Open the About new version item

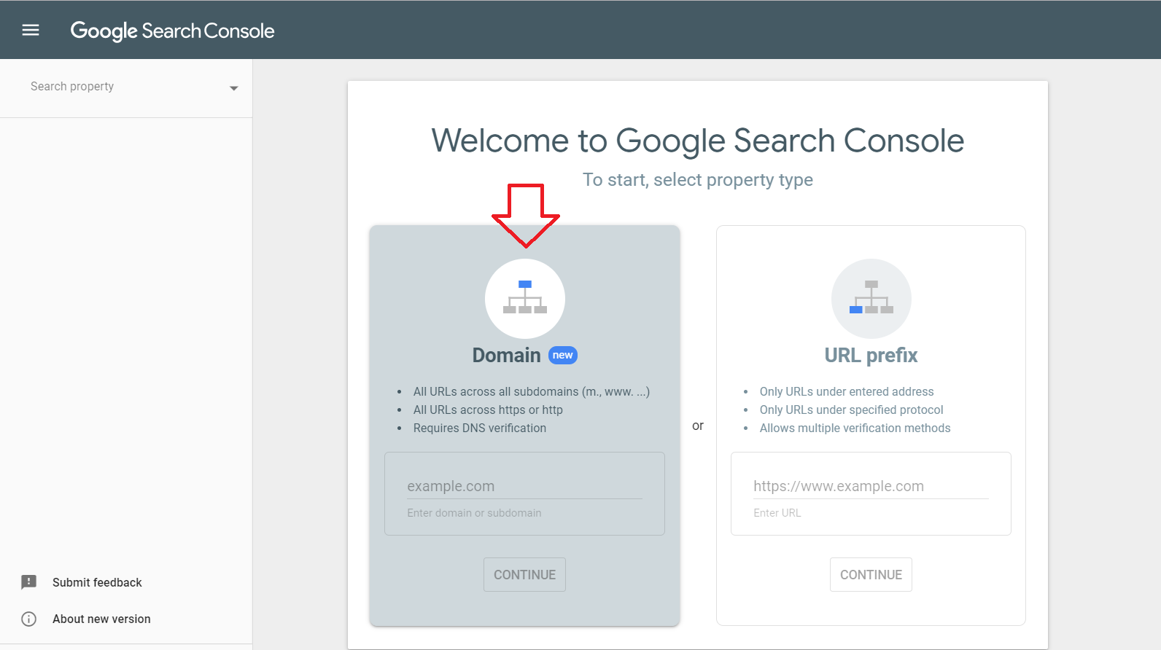point(101,619)
